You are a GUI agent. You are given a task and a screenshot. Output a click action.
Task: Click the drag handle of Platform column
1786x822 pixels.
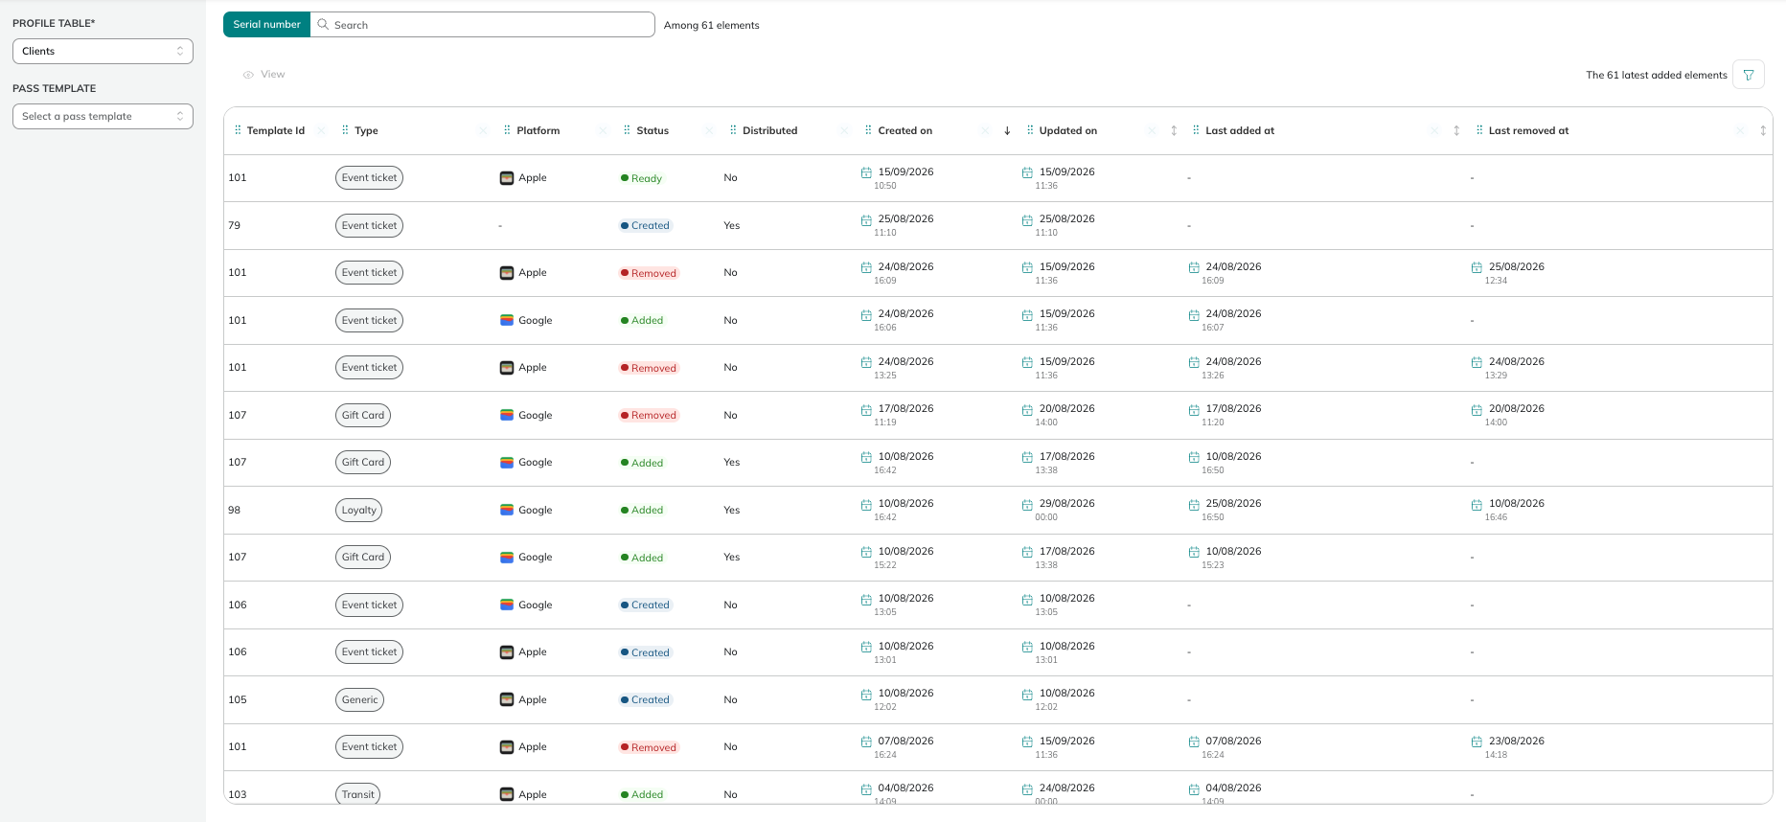tap(507, 130)
